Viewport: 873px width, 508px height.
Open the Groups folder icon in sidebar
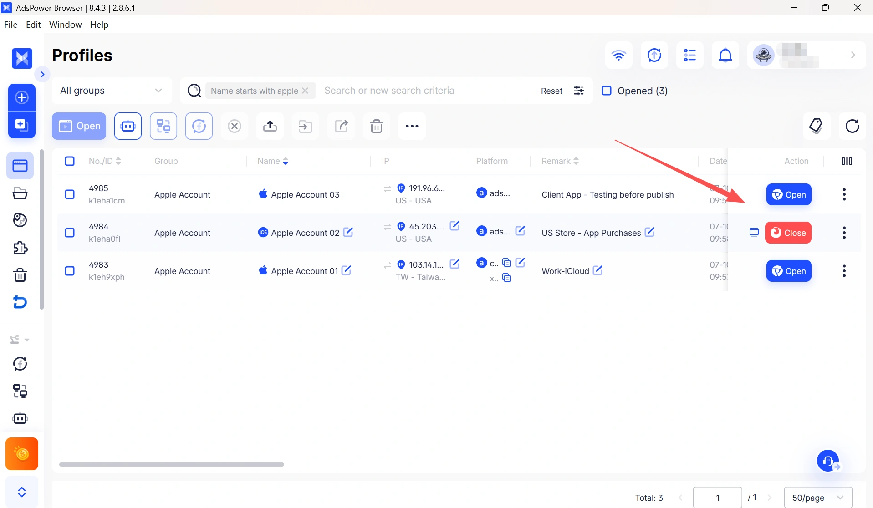[20, 193]
